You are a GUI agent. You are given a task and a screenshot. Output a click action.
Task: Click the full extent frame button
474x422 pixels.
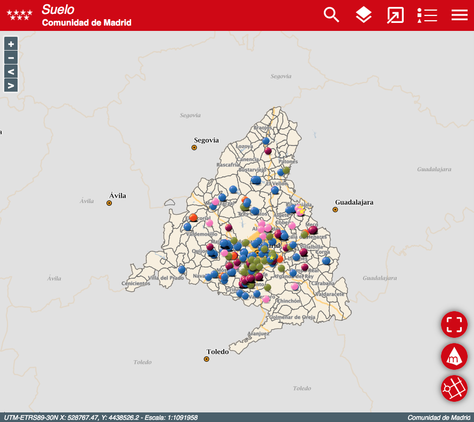click(x=454, y=324)
